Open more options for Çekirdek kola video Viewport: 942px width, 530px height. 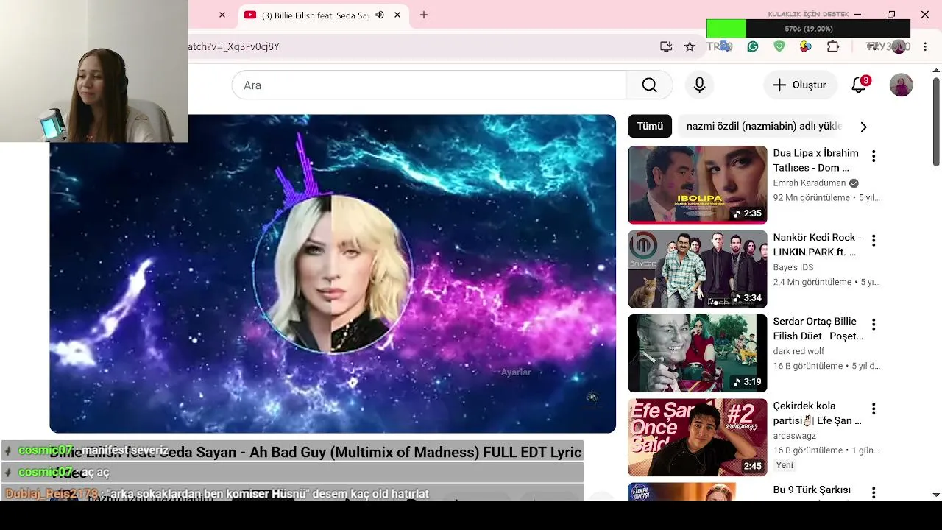coord(874,409)
